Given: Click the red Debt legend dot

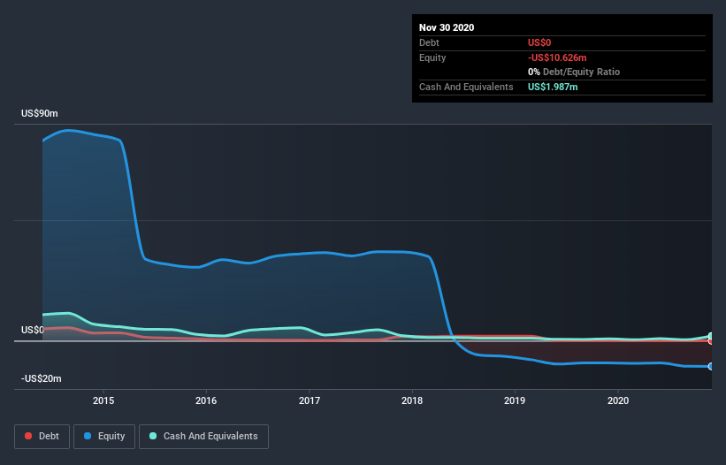Looking at the screenshot, I should [28, 436].
